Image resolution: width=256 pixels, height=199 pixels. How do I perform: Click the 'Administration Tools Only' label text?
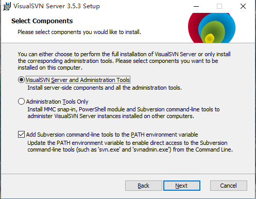[57, 102]
